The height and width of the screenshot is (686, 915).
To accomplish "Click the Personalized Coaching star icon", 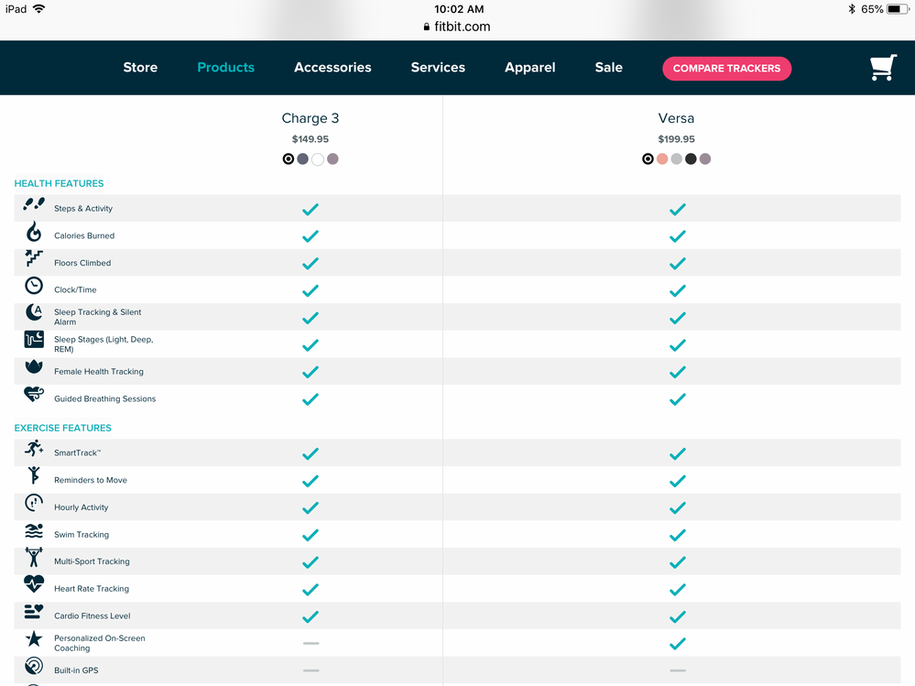I will click(34, 638).
